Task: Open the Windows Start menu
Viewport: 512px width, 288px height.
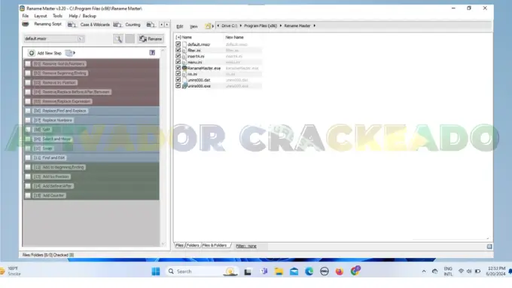Action: pyautogui.click(x=156, y=271)
